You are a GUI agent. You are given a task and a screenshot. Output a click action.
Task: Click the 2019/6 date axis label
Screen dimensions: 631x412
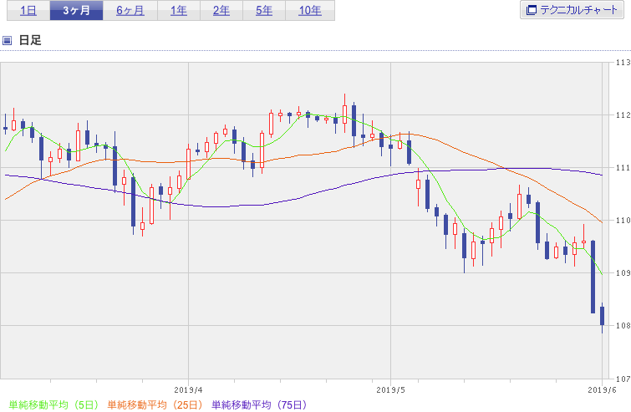602,390
